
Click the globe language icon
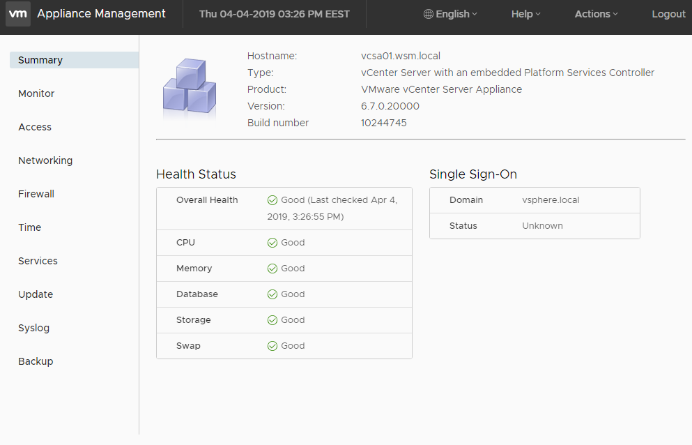tap(428, 14)
